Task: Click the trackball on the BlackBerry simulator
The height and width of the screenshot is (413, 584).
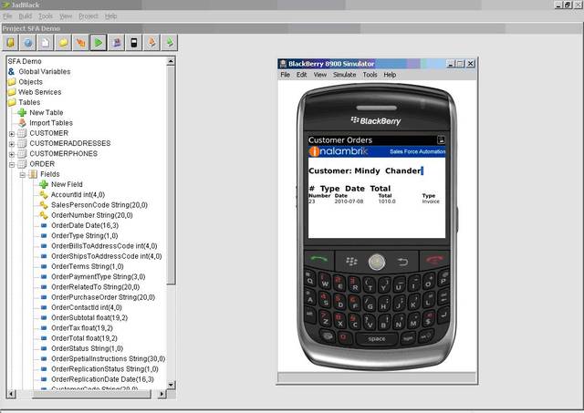Action: (377, 262)
